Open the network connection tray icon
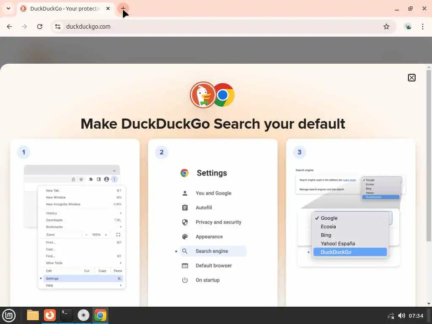The height and width of the screenshot is (324, 432). click(x=391, y=316)
